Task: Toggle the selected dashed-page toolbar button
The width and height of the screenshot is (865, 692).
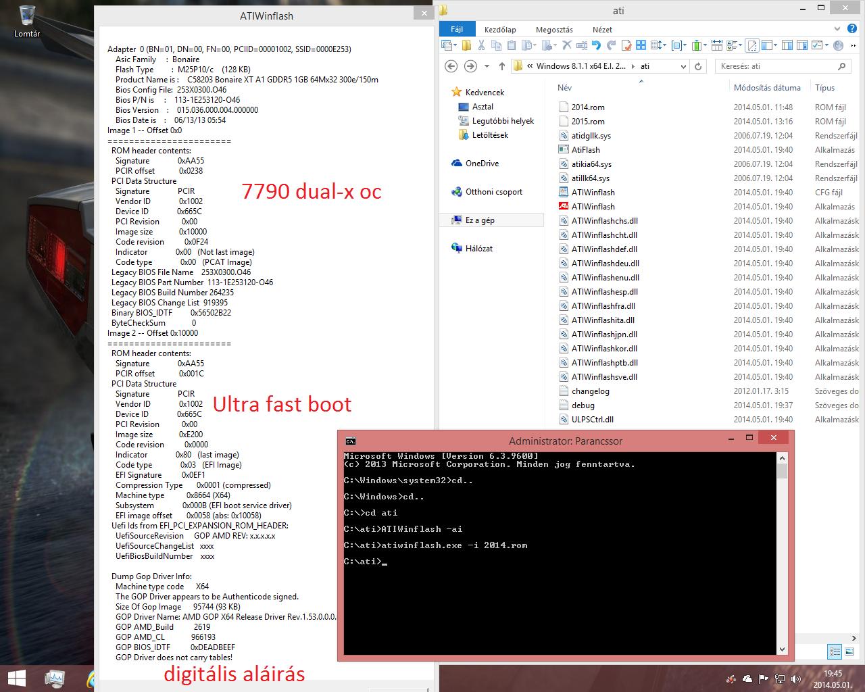Action: [752, 45]
